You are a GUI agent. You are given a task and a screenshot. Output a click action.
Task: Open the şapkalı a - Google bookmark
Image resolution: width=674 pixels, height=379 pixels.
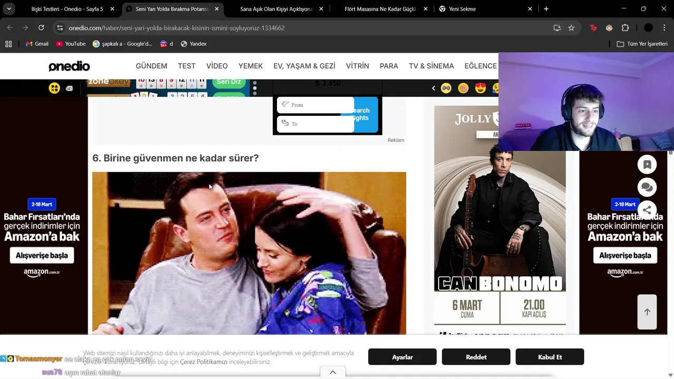tap(123, 44)
